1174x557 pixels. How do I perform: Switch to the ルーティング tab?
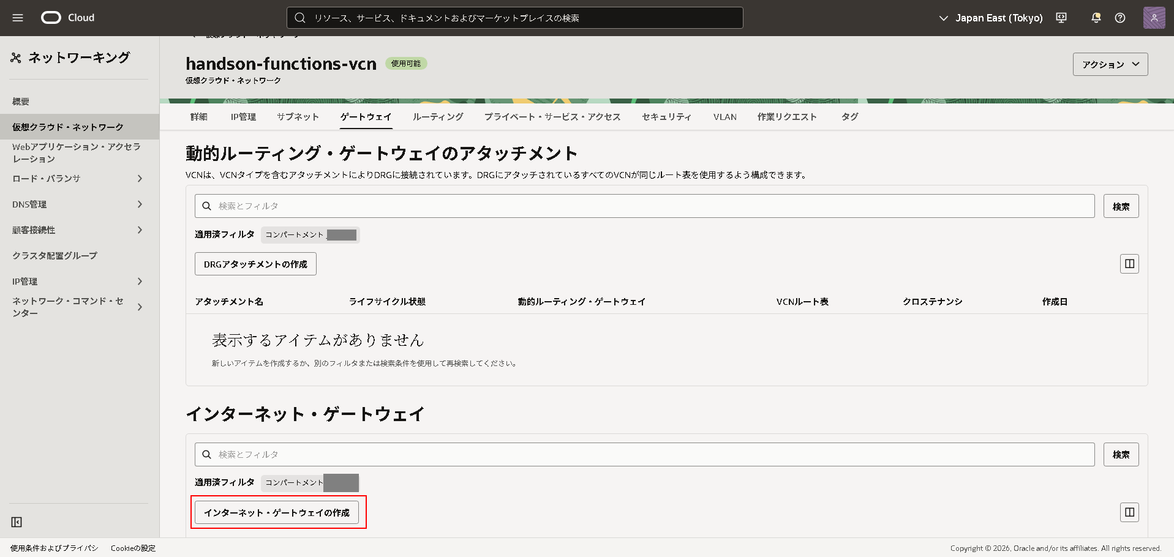(x=438, y=117)
